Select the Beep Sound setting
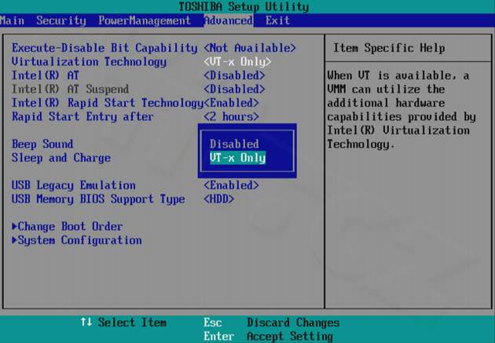495x343 pixels. click(x=42, y=144)
